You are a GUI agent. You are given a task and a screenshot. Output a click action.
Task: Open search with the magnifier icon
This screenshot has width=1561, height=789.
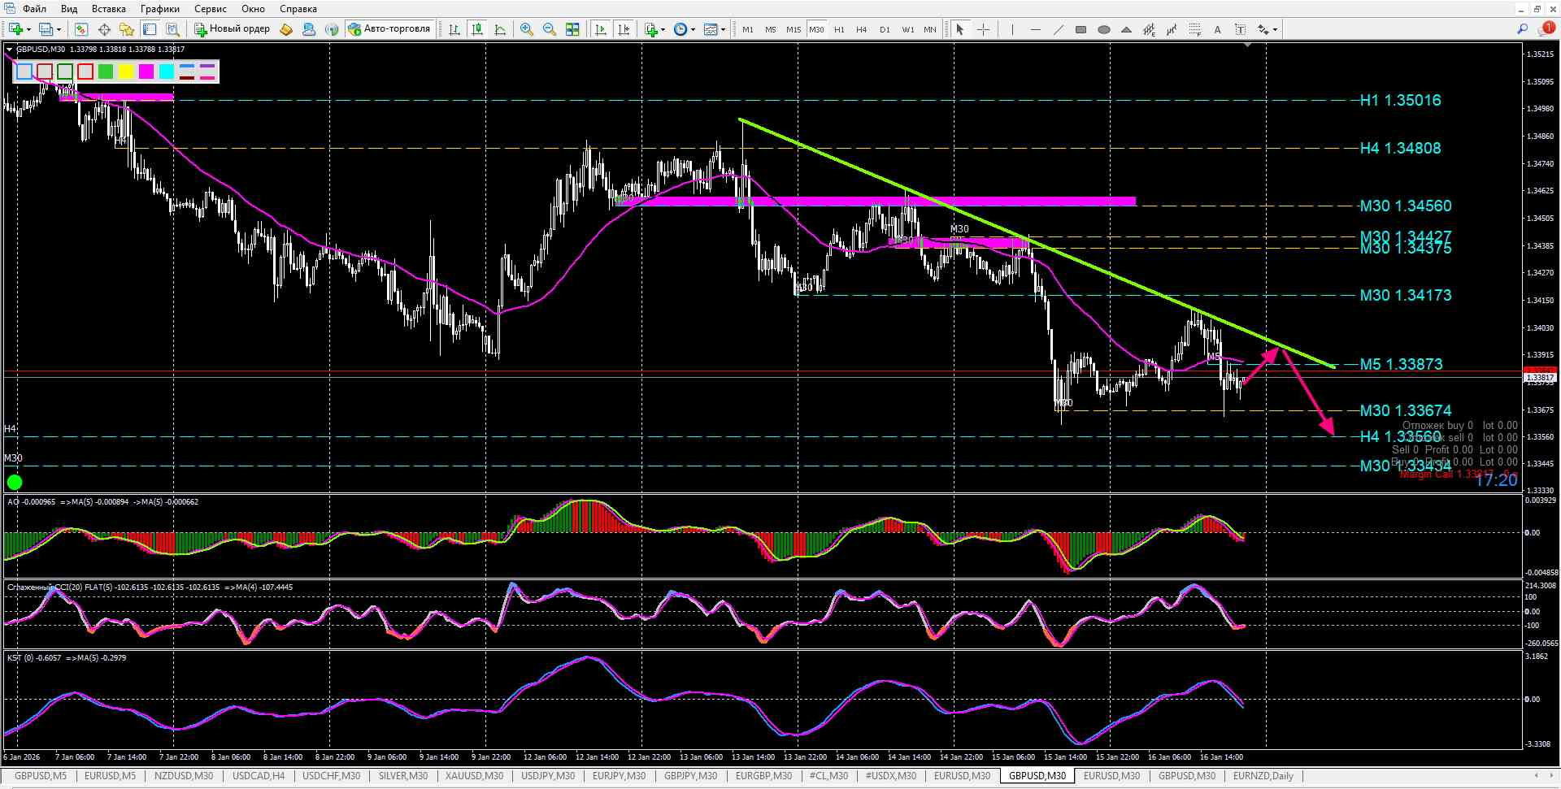(1523, 29)
